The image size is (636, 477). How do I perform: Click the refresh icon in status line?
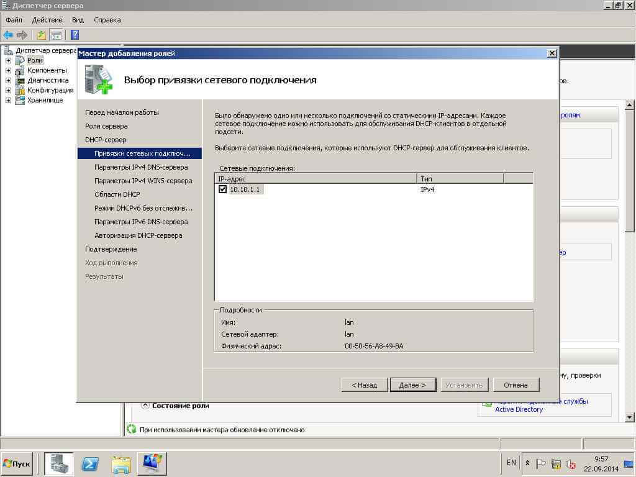[x=132, y=429]
